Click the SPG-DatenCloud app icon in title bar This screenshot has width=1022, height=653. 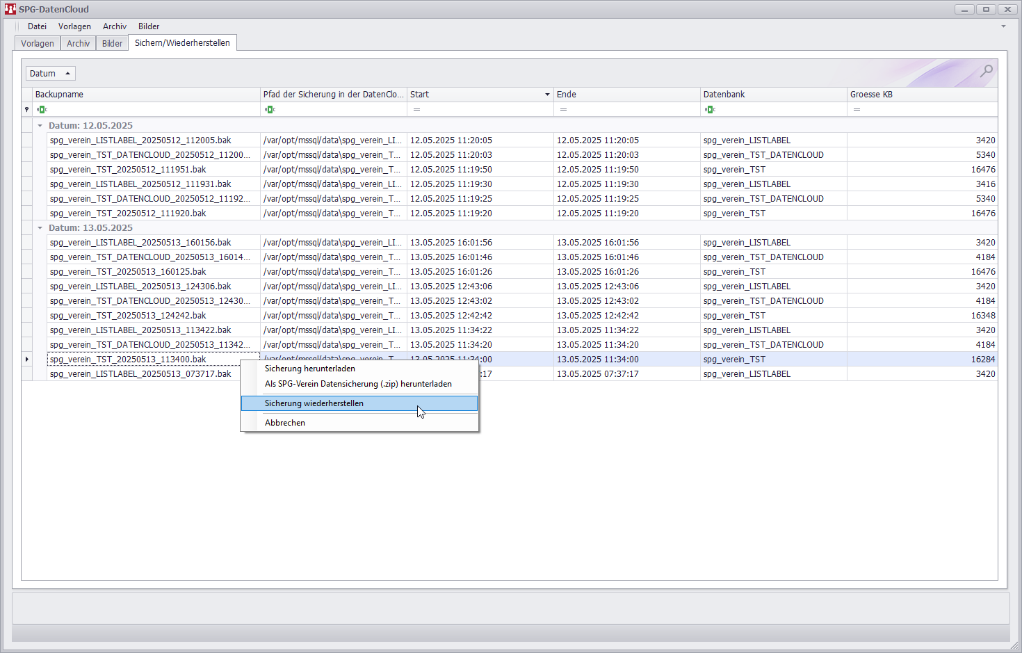[x=10, y=9]
